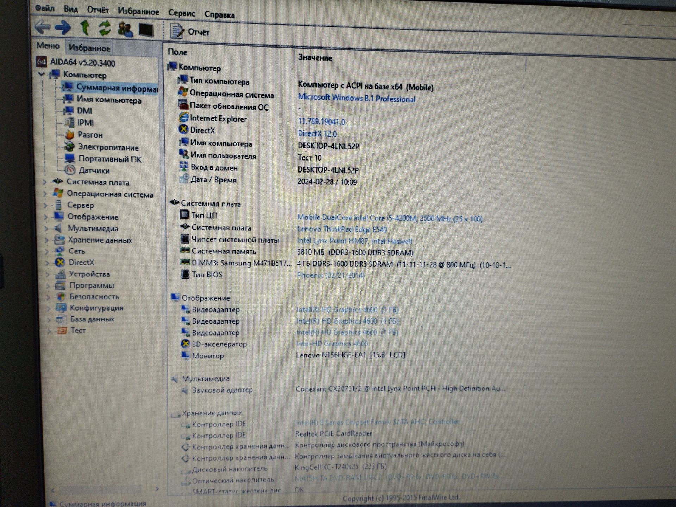The width and height of the screenshot is (676, 507).
Task: Go back with the blue left arrow
Action: (x=43, y=27)
